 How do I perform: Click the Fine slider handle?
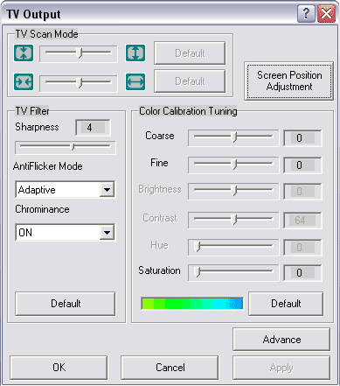click(233, 165)
